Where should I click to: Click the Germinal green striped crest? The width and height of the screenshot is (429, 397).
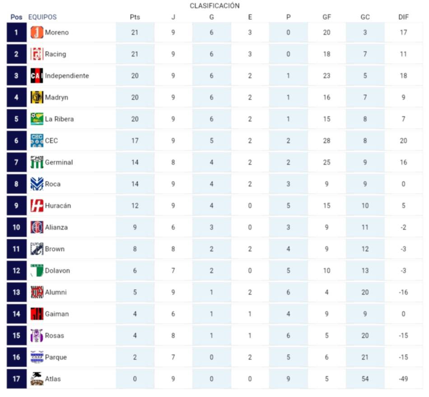coord(37,162)
